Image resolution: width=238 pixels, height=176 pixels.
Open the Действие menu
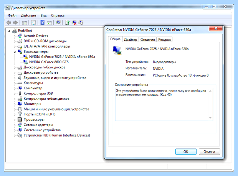[x=28, y=15]
